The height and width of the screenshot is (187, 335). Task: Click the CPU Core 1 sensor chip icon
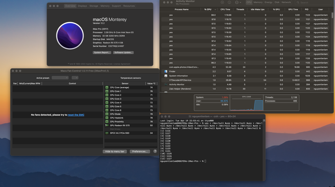pyautogui.click(x=107, y=91)
